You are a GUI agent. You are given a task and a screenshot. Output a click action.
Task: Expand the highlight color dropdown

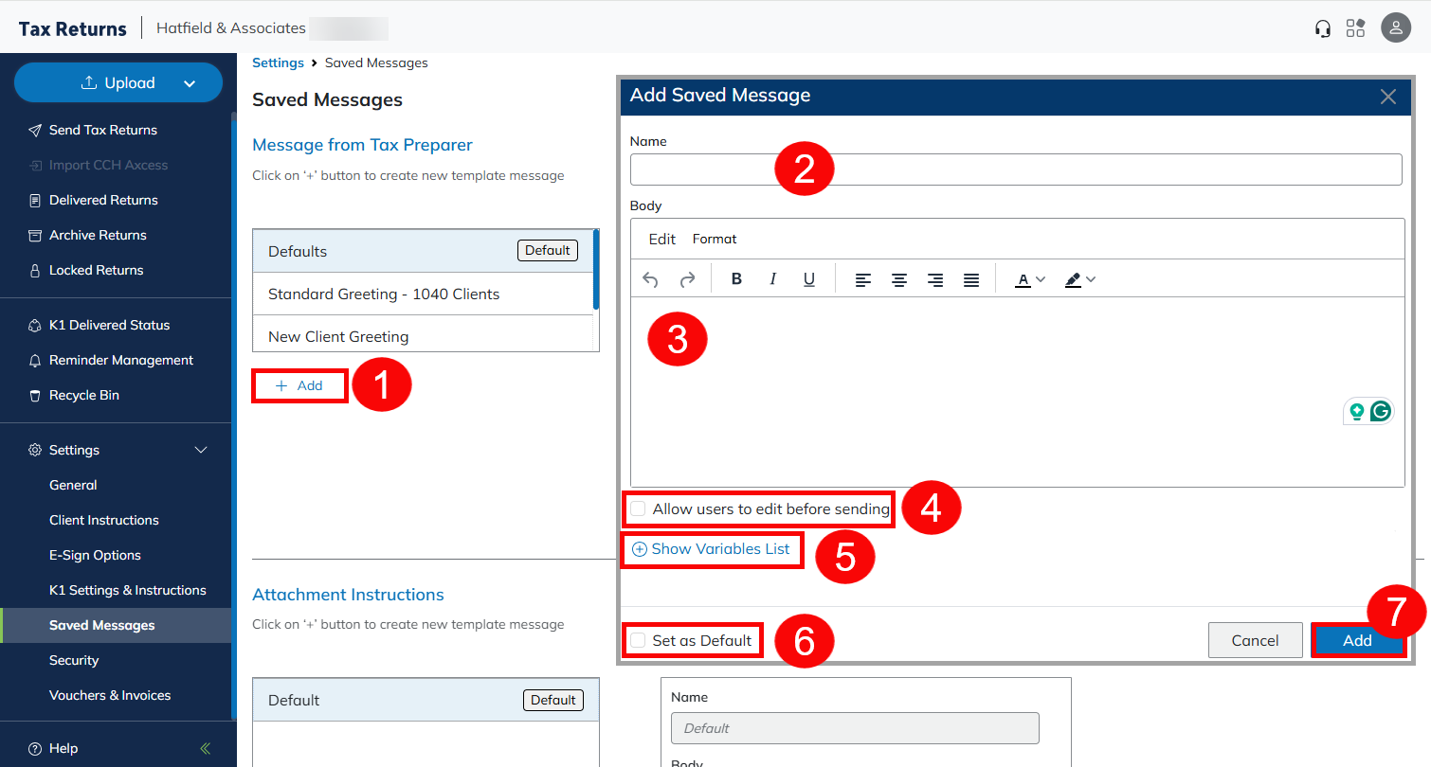[1091, 279]
